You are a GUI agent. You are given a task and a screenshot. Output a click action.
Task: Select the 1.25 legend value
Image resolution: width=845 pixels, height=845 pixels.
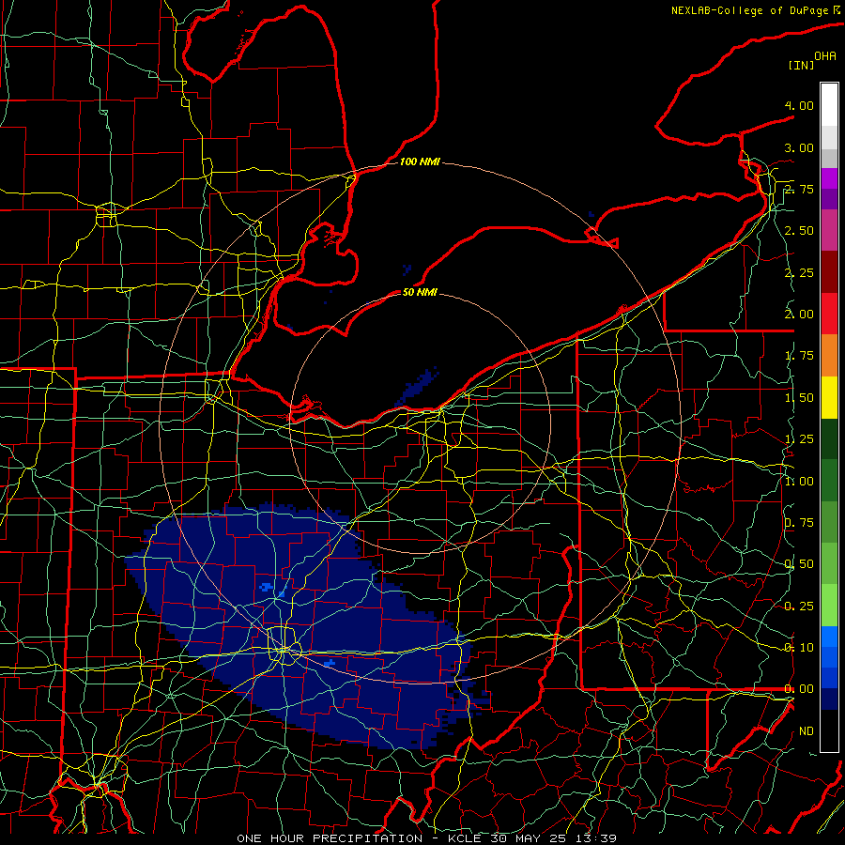[x=799, y=439]
